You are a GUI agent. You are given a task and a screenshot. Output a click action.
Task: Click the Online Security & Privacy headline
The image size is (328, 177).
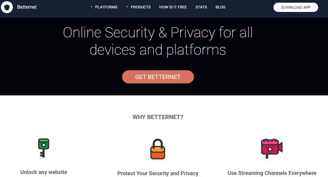pyautogui.click(x=158, y=33)
